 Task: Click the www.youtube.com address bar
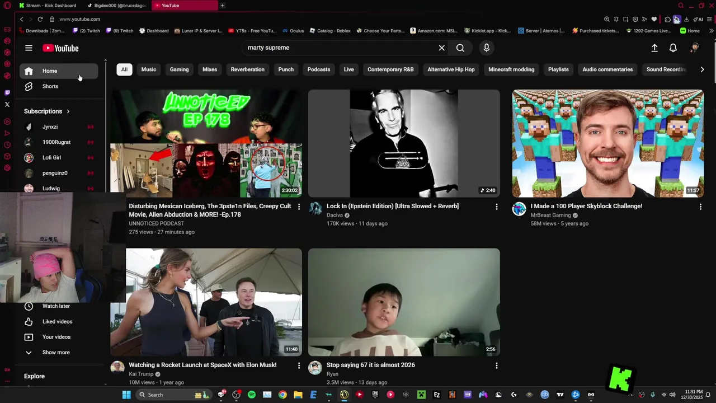(79, 19)
